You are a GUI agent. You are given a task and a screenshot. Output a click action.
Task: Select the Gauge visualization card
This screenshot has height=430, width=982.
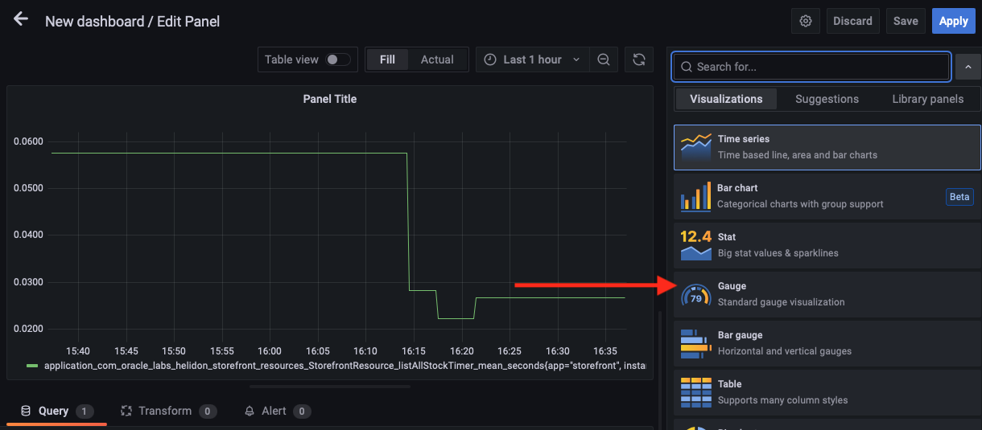coord(827,294)
